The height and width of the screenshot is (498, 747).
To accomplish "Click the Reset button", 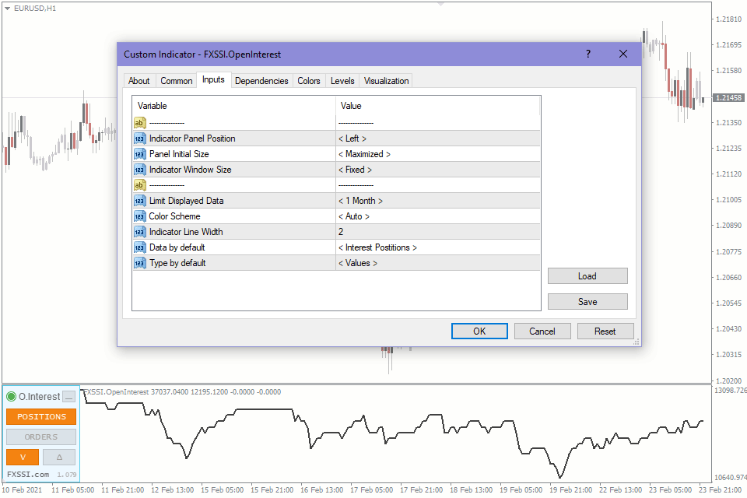I will click(605, 331).
